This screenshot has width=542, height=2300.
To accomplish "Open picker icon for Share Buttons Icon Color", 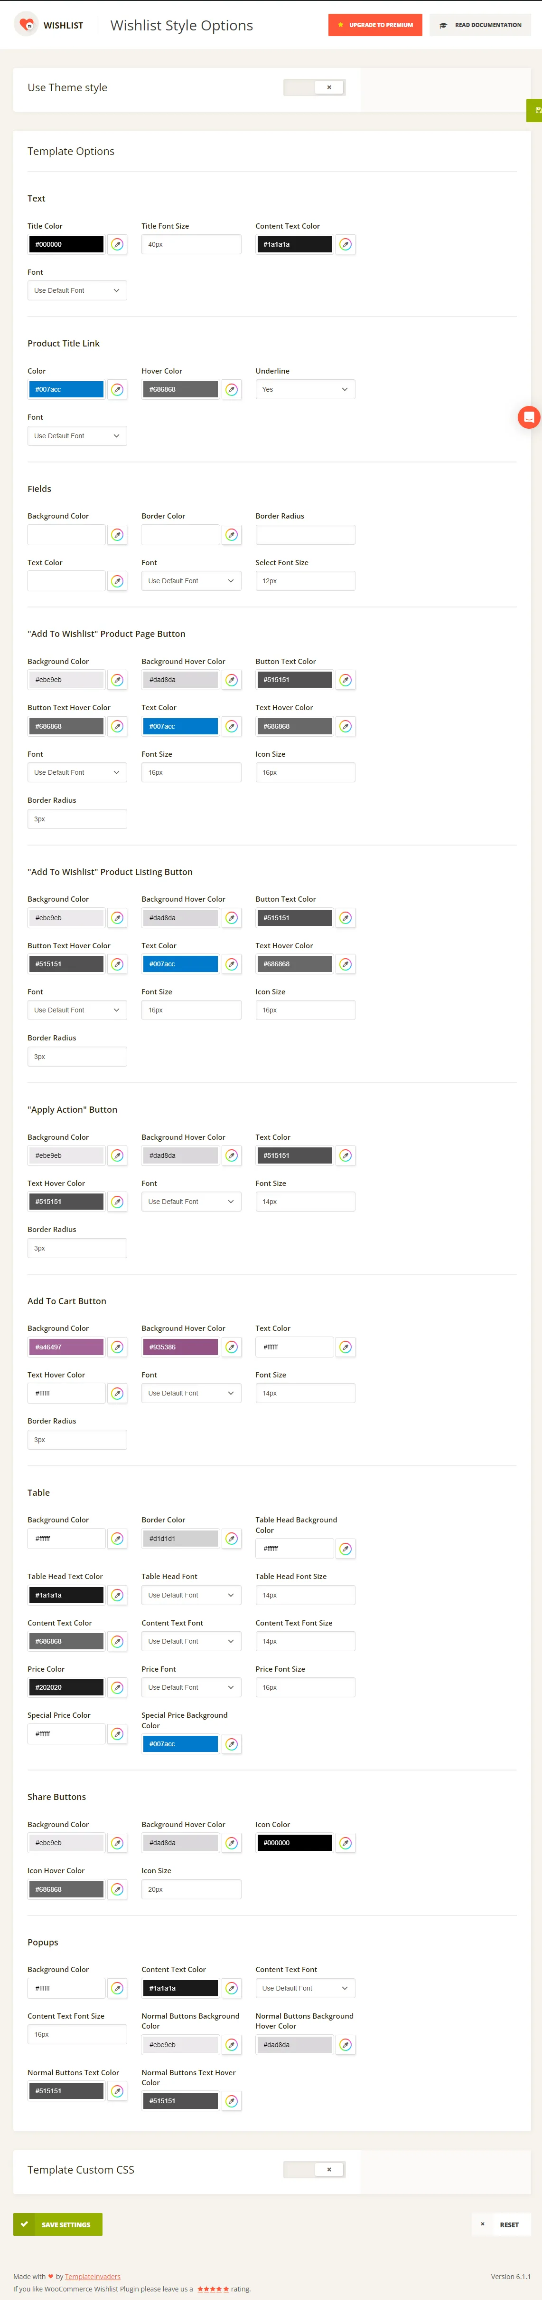I will (345, 1843).
